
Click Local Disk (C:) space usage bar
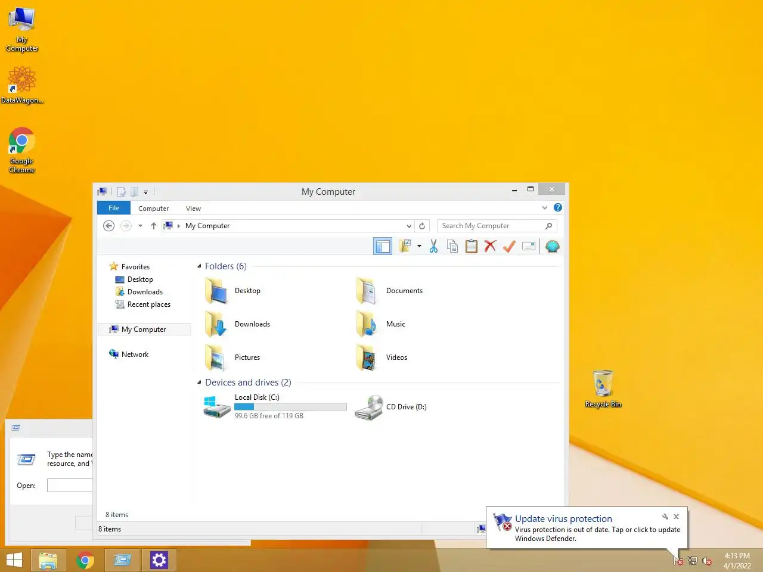pos(290,407)
